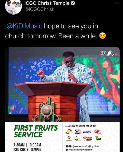Viewport: 123px width, 152px height.
Task: Click the First Fruits Service heading
Action: click(36, 131)
